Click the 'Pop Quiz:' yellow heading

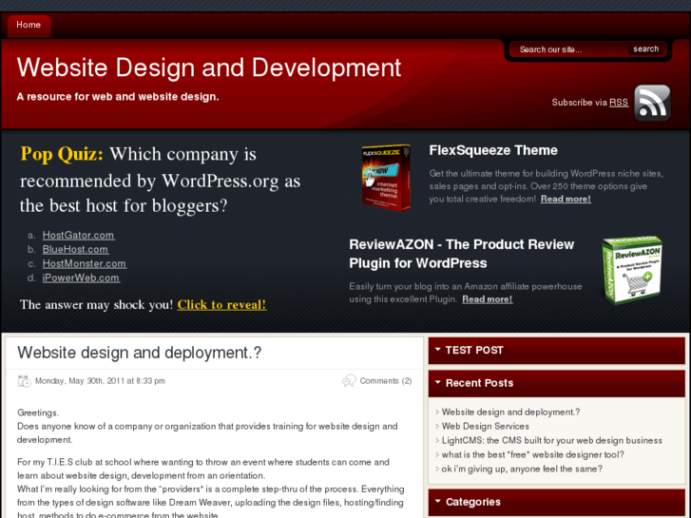click(62, 154)
